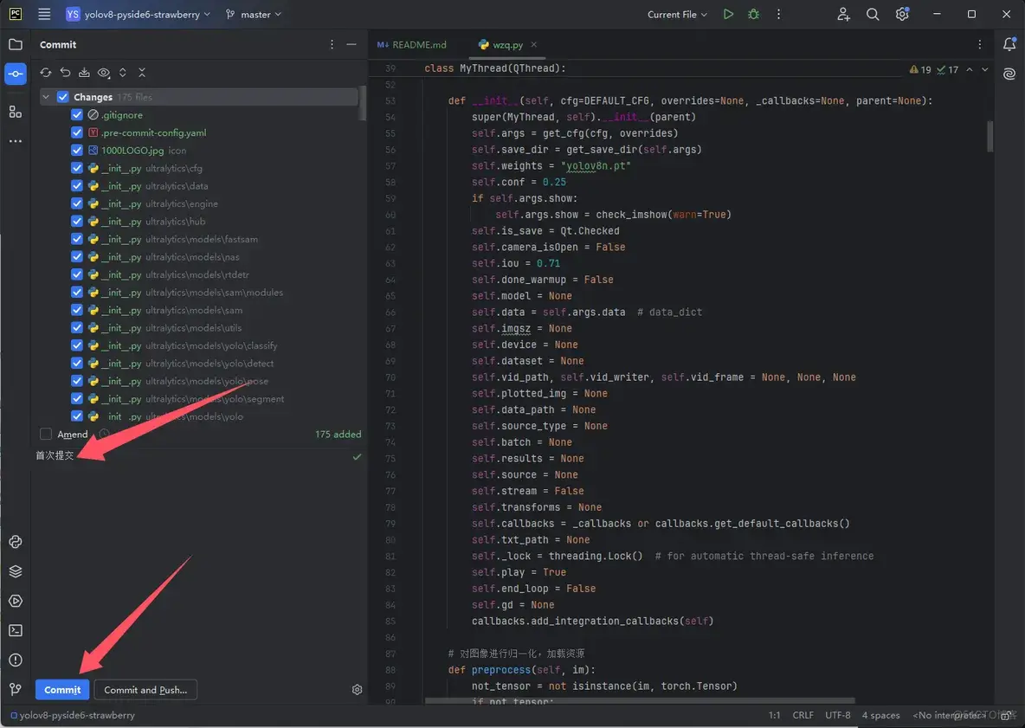Click the Debug bug icon
This screenshot has width=1025, height=728.
753,15
